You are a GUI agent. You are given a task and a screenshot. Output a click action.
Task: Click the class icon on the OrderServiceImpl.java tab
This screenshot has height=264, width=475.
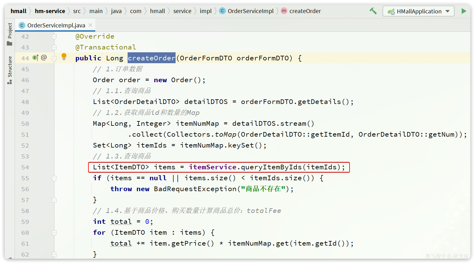[x=21, y=25]
